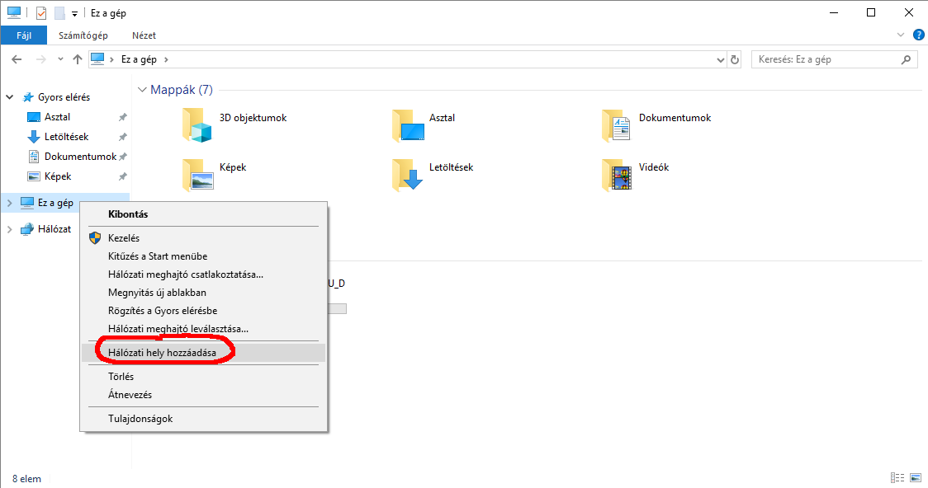The image size is (928, 488).
Task: Go back with the left arrow
Action: (17, 59)
